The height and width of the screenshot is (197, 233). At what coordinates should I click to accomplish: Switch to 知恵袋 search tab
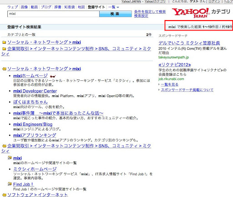[x=70, y=7]
